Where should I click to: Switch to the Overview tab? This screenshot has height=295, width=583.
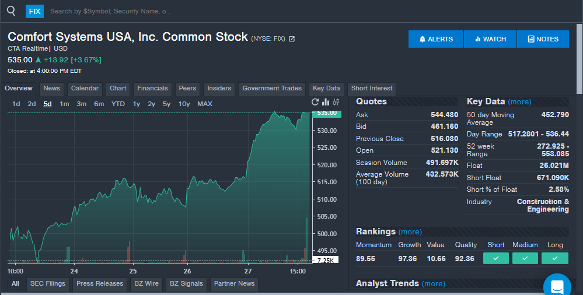(x=19, y=89)
